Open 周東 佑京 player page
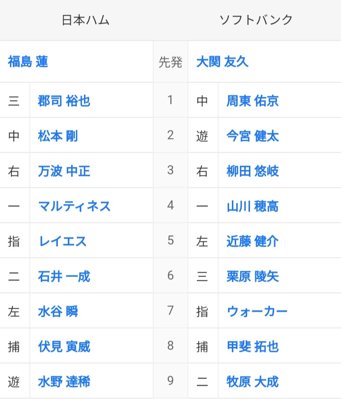 pos(252,101)
